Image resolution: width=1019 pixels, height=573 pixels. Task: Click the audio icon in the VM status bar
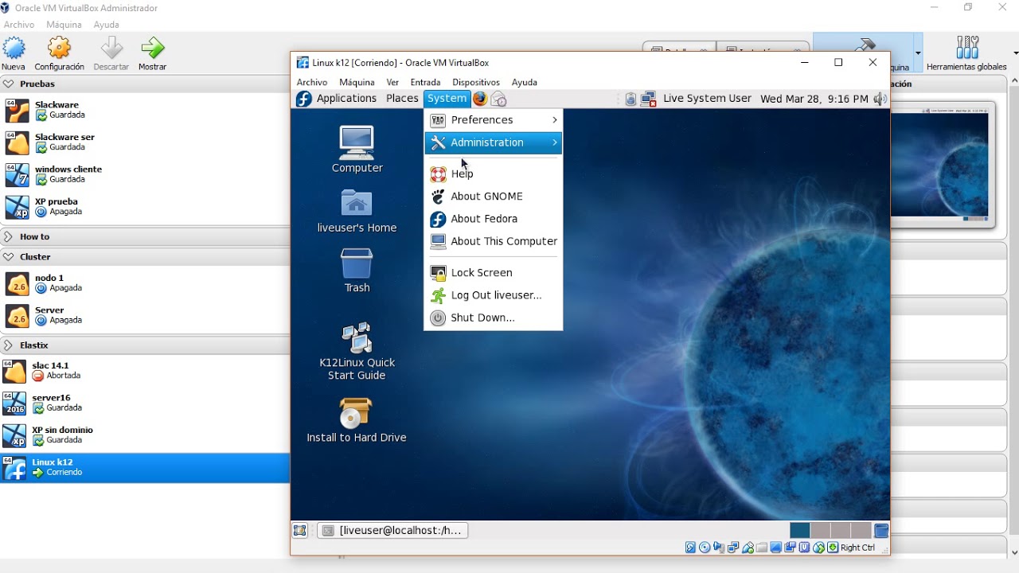coord(719,548)
